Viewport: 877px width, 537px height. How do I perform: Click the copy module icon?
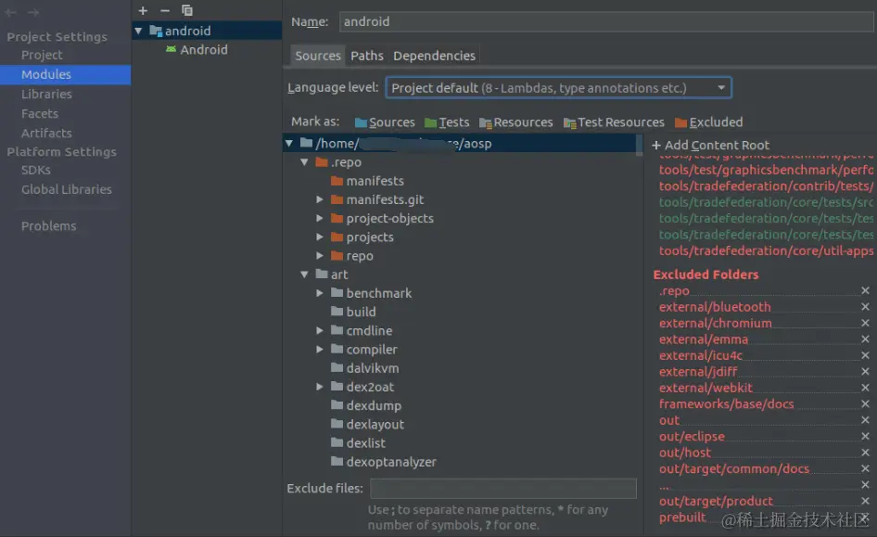click(x=187, y=10)
